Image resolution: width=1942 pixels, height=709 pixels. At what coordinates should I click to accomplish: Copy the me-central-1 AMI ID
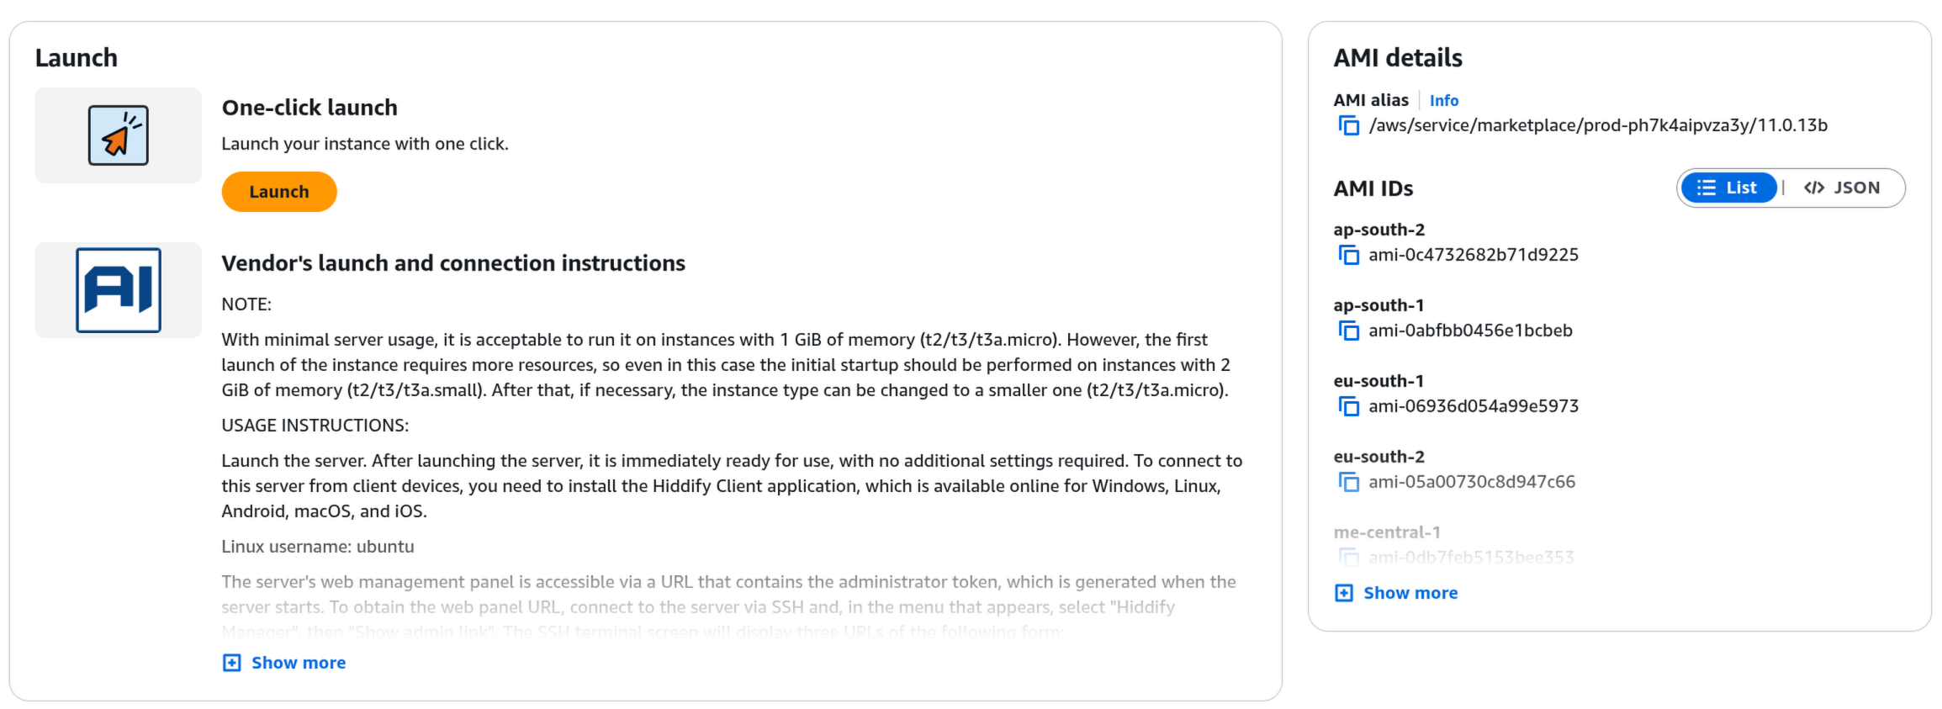click(1349, 556)
